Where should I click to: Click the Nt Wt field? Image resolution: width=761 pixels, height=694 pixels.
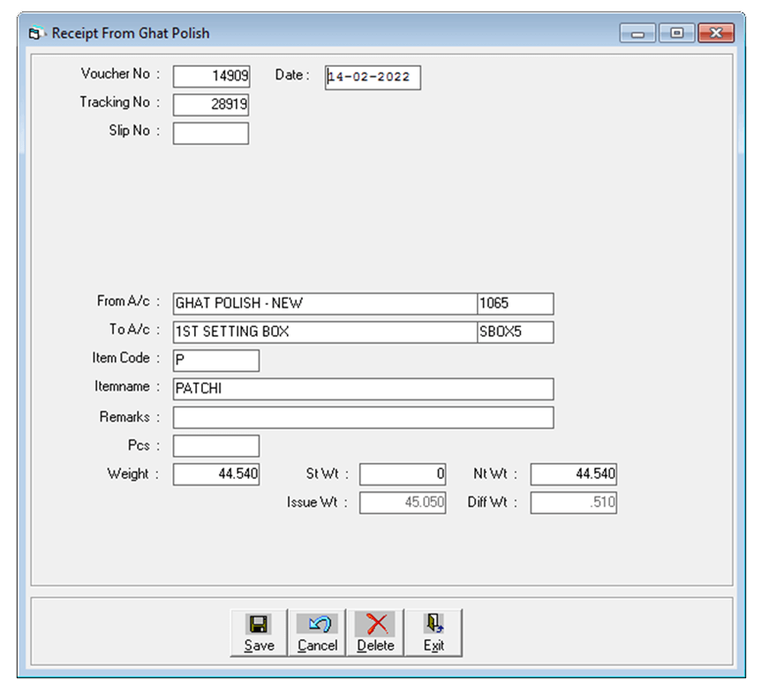tap(574, 474)
